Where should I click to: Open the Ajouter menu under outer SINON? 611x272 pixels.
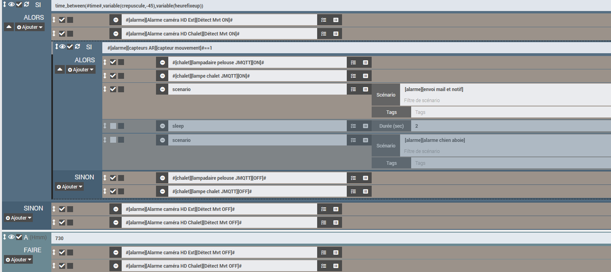(x=18, y=218)
